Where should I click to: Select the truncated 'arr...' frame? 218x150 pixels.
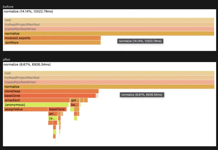(53, 114)
